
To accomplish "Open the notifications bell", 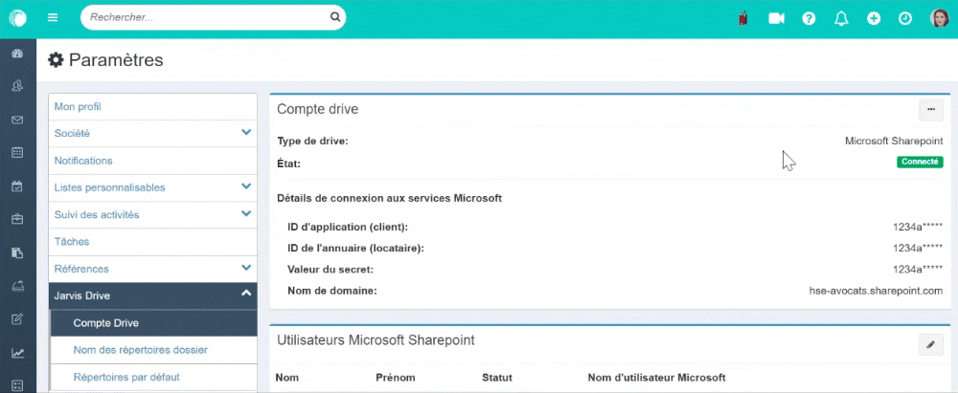I will tap(841, 18).
